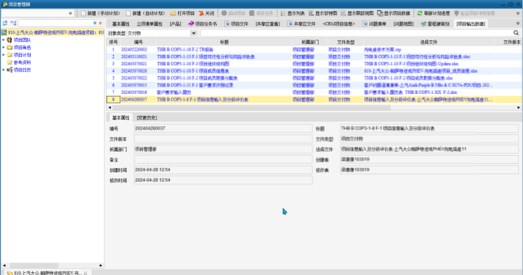This screenshot has height=275, width=523.
Task: Click the 标题 column header
Action: tap(224, 43)
